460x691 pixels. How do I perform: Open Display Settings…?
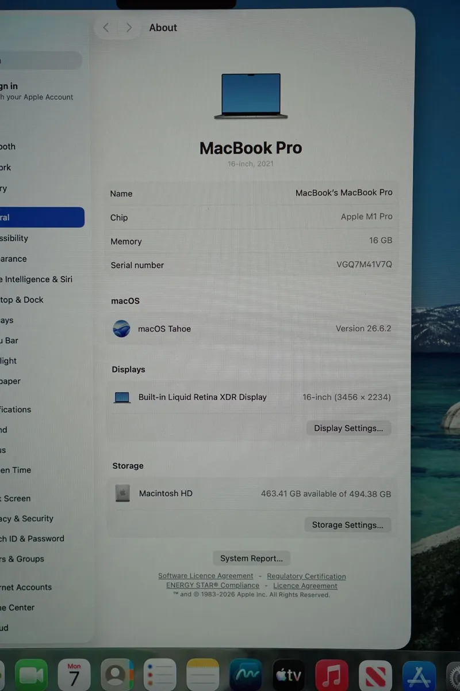click(348, 428)
